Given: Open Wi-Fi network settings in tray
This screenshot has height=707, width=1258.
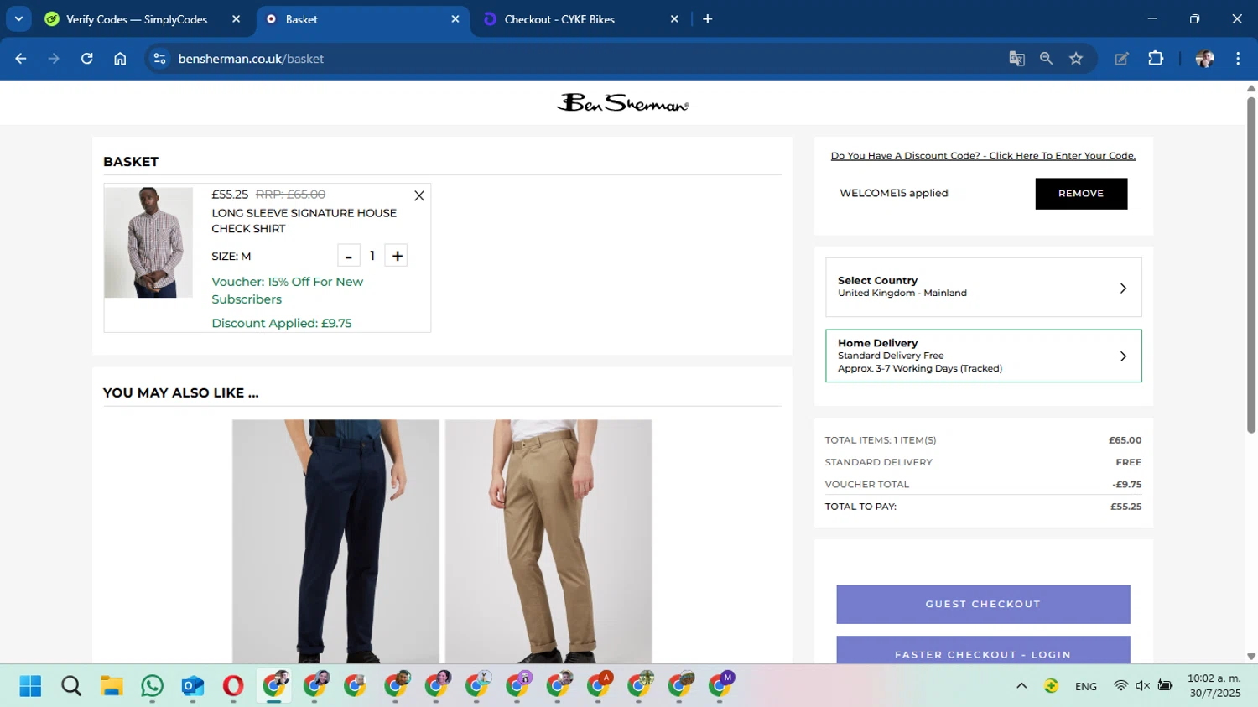Looking at the screenshot, I should (x=1120, y=686).
